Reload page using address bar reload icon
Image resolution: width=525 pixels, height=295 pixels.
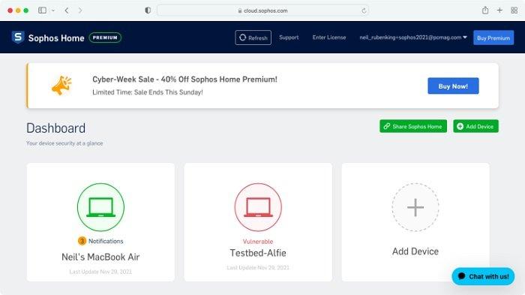[x=364, y=11]
